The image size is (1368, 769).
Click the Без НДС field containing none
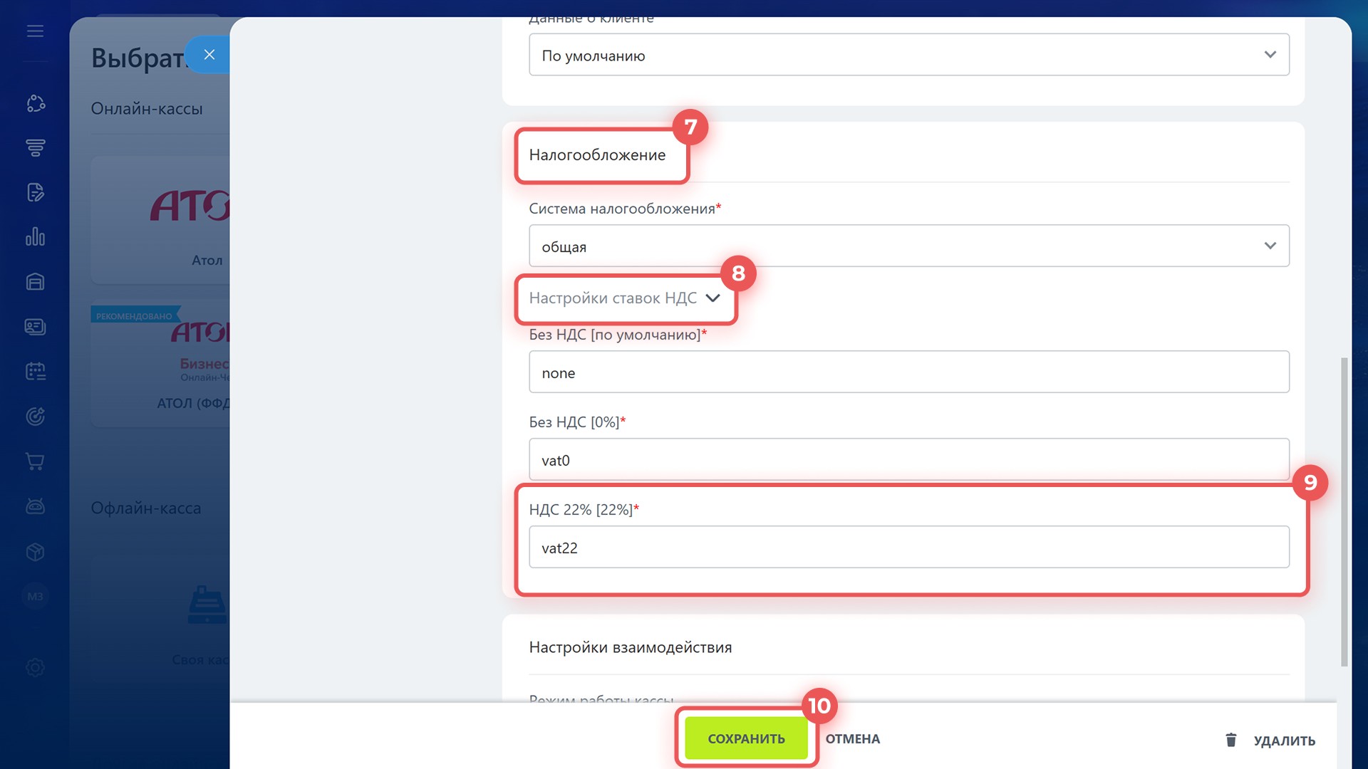click(x=908, y=372)
